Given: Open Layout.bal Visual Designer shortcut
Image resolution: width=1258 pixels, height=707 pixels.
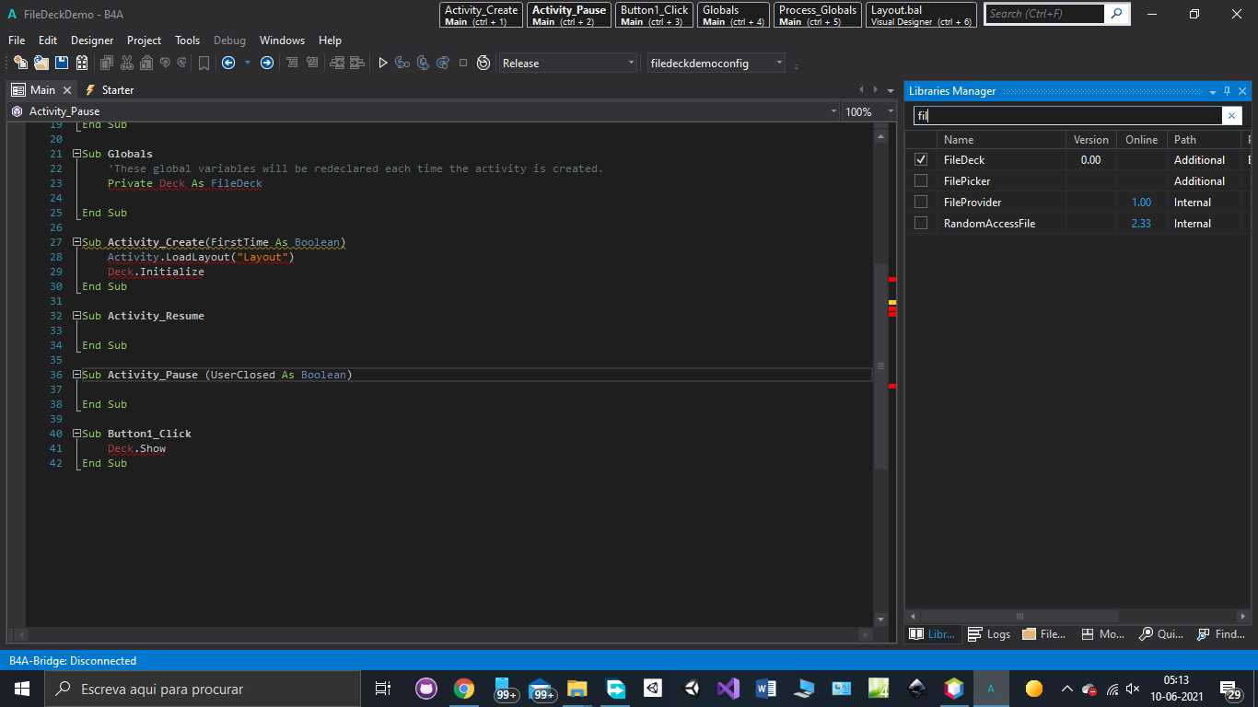Looking at the screenshot, I should tap(921, 15).
